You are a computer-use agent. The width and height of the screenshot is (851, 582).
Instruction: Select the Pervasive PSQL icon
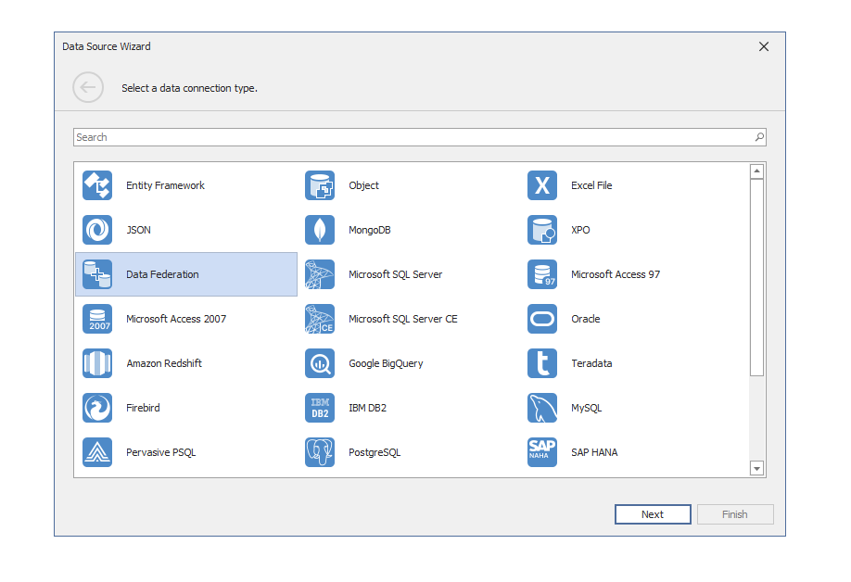(x=97, y=452)
